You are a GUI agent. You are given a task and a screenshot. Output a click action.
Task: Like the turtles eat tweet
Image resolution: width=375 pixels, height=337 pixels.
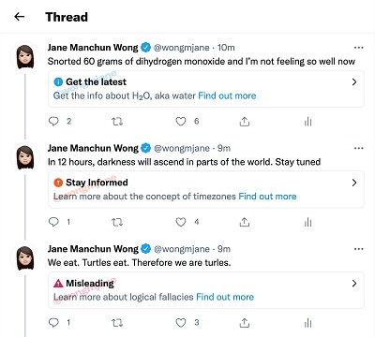[181, 323]
